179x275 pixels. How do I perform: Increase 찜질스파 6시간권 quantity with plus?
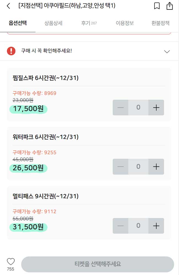tap(156, 107)
